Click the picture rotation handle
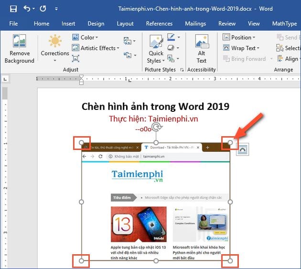 click(x=156, y=127)
